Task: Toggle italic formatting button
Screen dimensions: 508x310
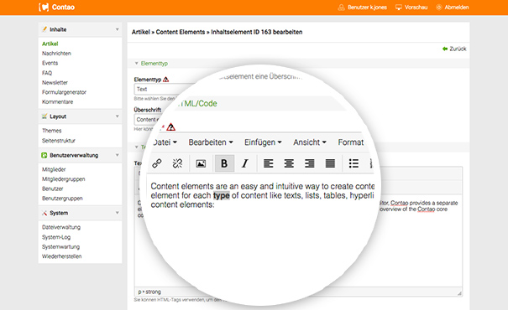Action: coord(245,163)
